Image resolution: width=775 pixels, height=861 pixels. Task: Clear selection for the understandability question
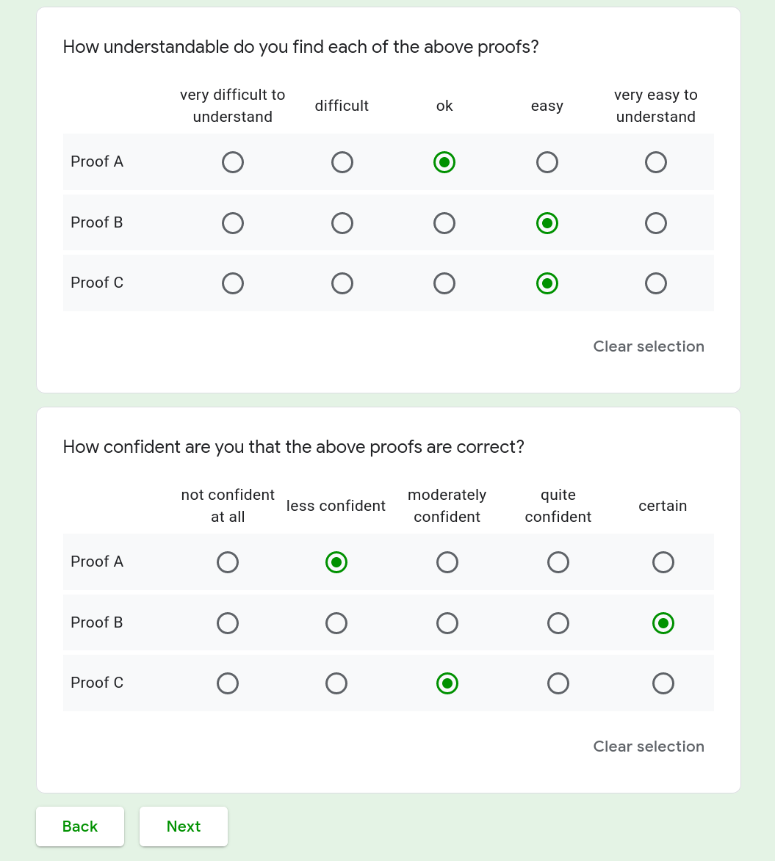[x=649, y=346]
